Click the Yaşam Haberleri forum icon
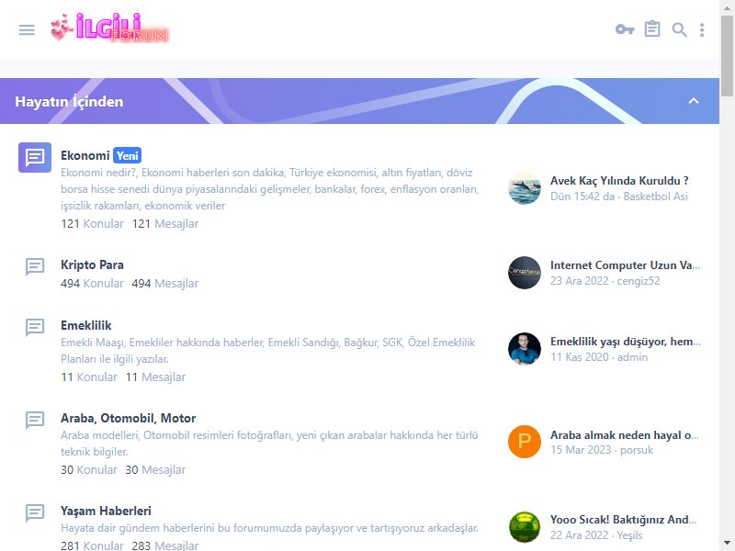The image size is (735, 551). tap(35, 512)
